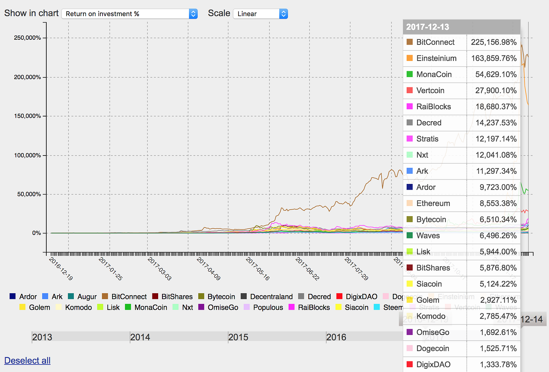Select 2013 on the year timeline
This screenshot has height=372, width=549.
click(42, 337)
